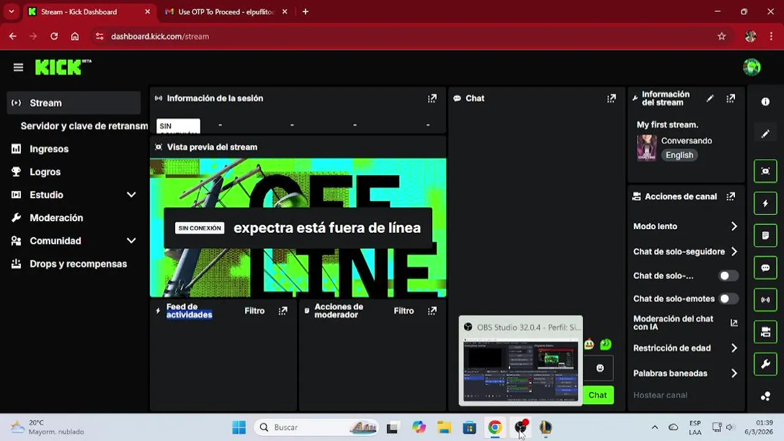The height and width of the screenshot is (441, 784).
Task: Select Stream in the left sidebar
Action: pyautogui.click(x=74, y=103)
